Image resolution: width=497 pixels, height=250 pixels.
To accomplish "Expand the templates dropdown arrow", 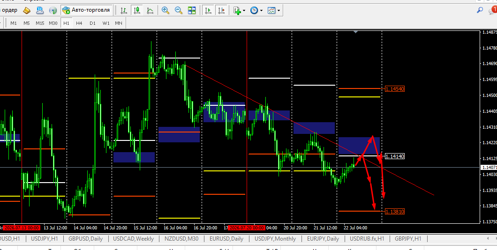I will coord(279,10).
